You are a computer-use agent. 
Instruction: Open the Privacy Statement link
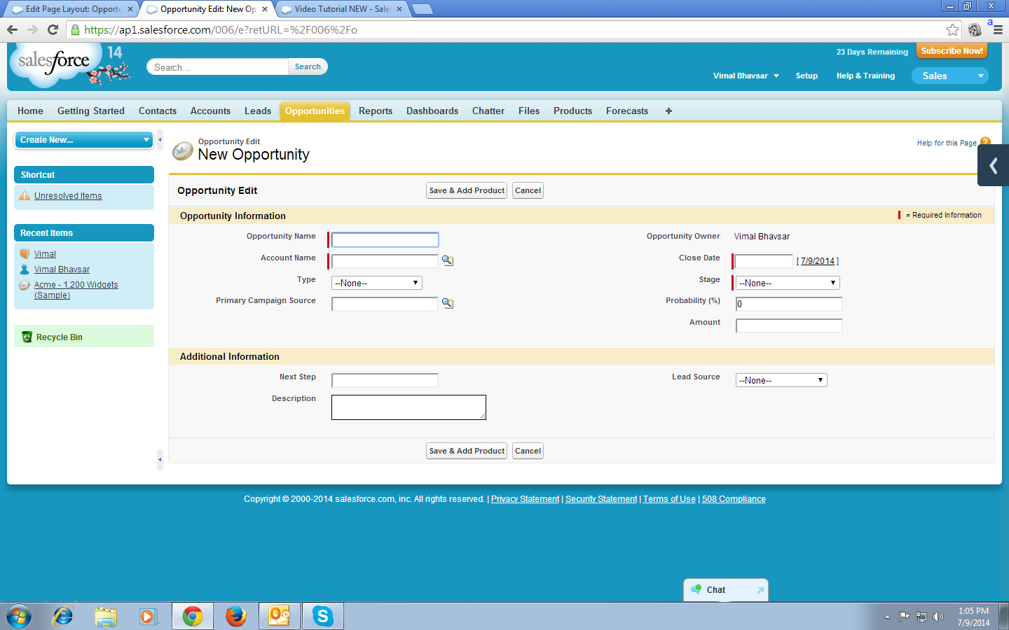(x=525, y=499)
